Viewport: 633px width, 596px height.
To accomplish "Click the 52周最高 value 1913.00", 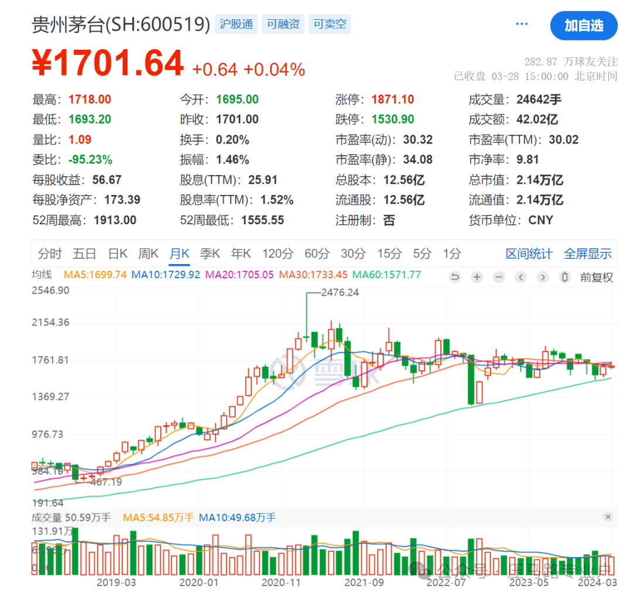I will pos(115,220).
